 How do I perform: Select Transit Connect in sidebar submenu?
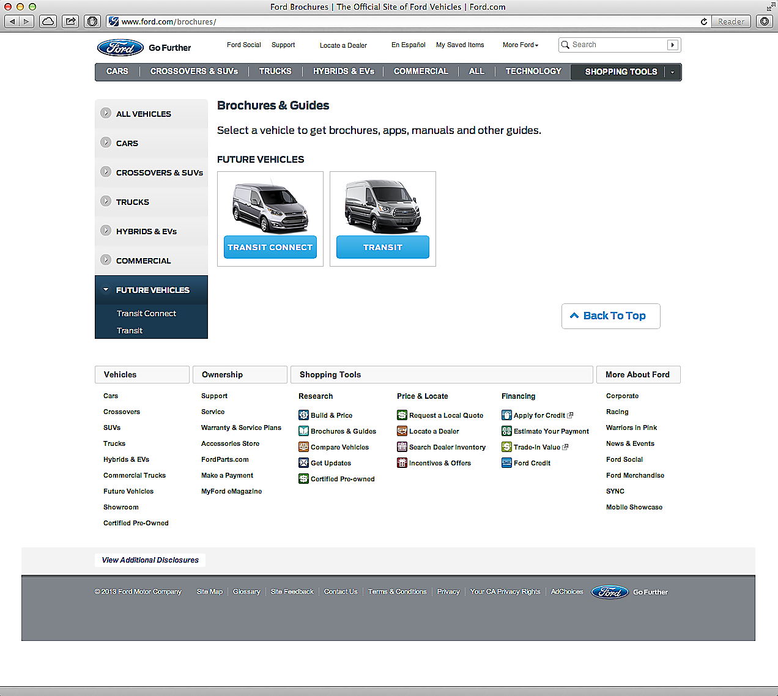coord(146,313)
